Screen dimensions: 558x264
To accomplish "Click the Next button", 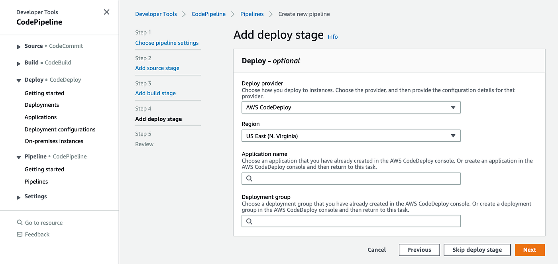I will (x=530, y=250).
